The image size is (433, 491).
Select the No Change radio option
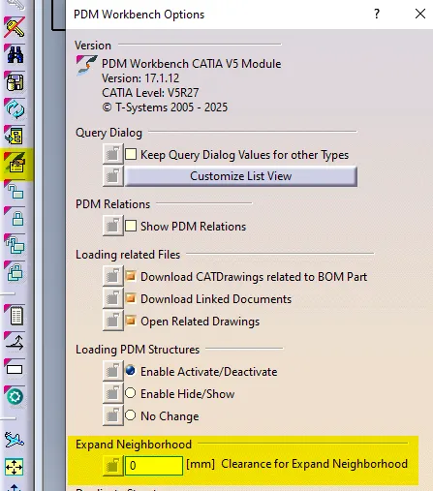(x=131, y=415)
